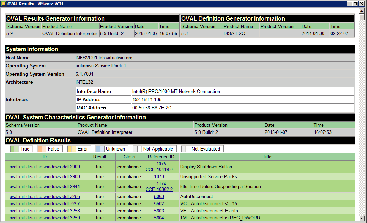Click the Title column header
This screenshot has height=223, width=367.
tap(267, 157)
